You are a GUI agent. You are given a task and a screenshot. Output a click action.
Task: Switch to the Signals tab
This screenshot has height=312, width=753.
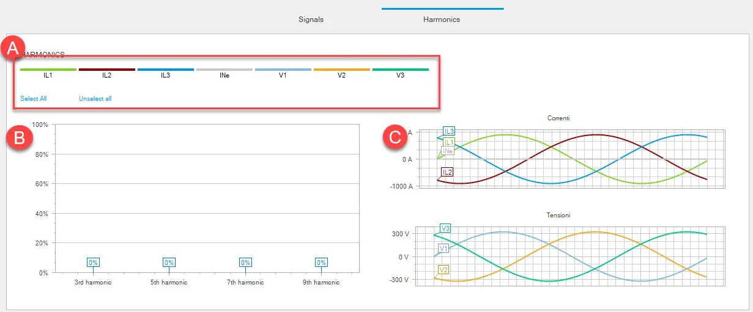tap(311, 20)
